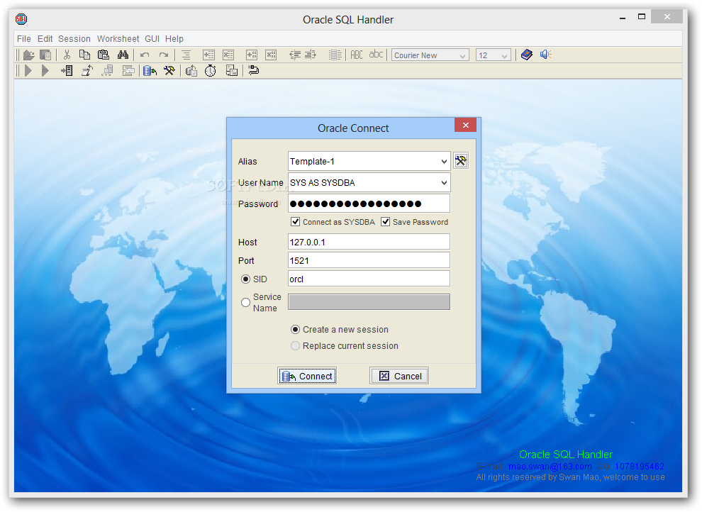
Task: Click the Cancel button
Action: (x=399, y=376)
